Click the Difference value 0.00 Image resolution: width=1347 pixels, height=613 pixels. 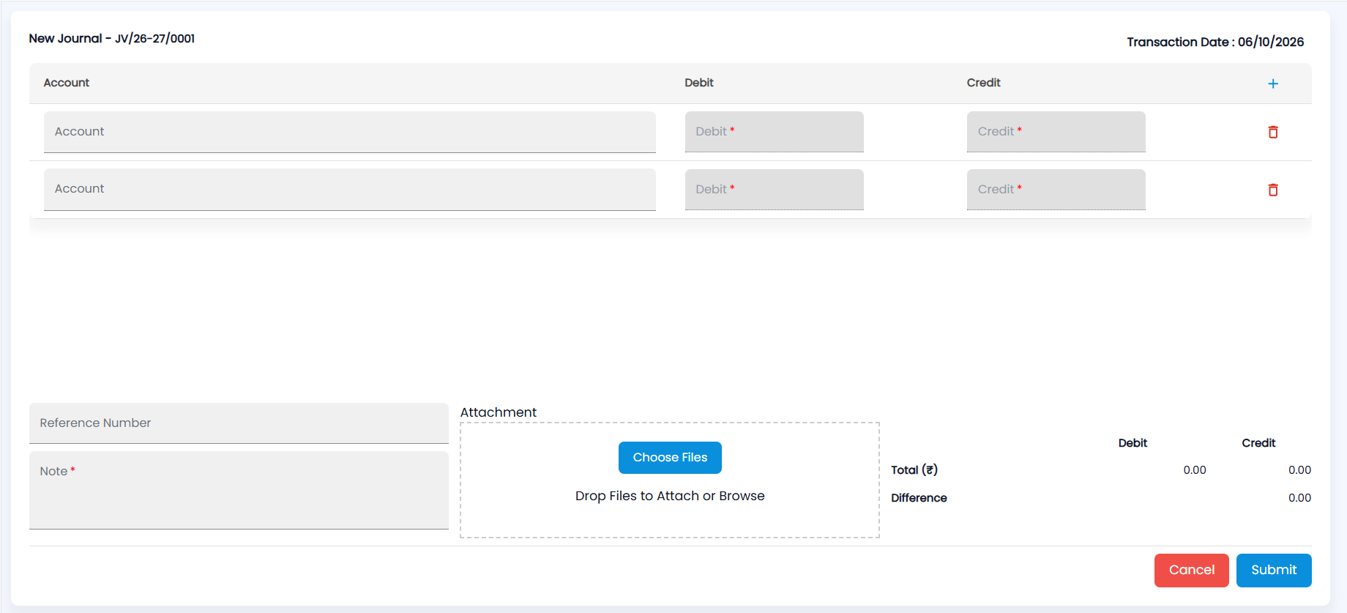(x=1299, y=498)
